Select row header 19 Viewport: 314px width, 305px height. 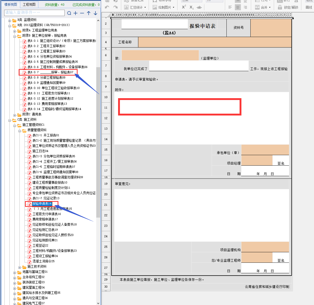pyautogui.click(x=106, y=184)
